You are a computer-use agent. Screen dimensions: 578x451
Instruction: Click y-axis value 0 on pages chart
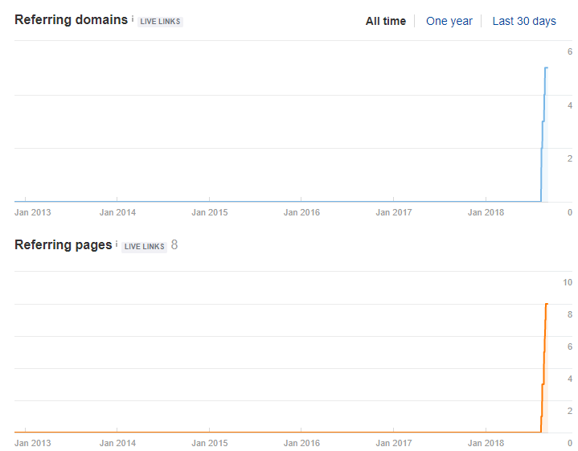coord(570,443)
